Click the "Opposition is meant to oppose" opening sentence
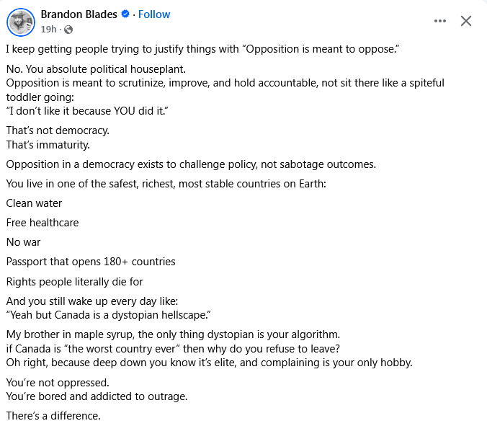The height and width of the screenshot is (426, 487). pos(202,50)
